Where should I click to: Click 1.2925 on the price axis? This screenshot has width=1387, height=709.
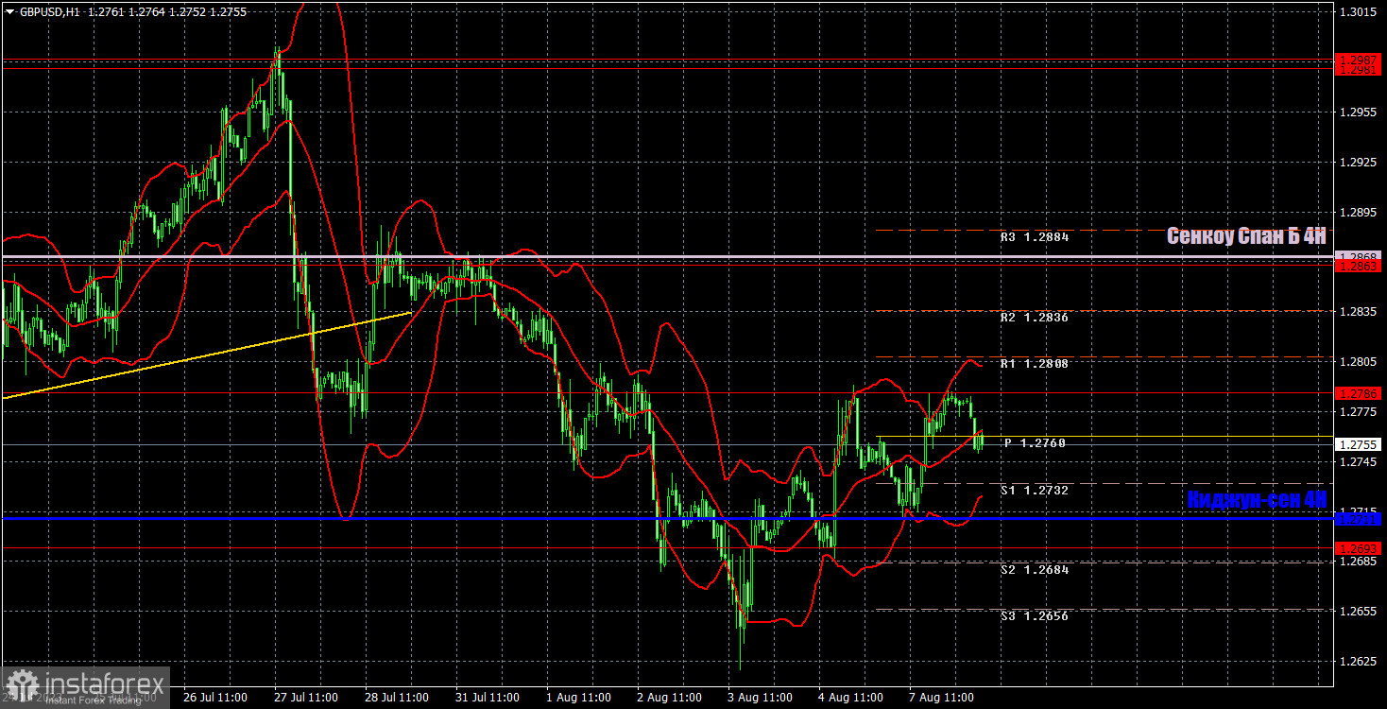(1357, 163)
